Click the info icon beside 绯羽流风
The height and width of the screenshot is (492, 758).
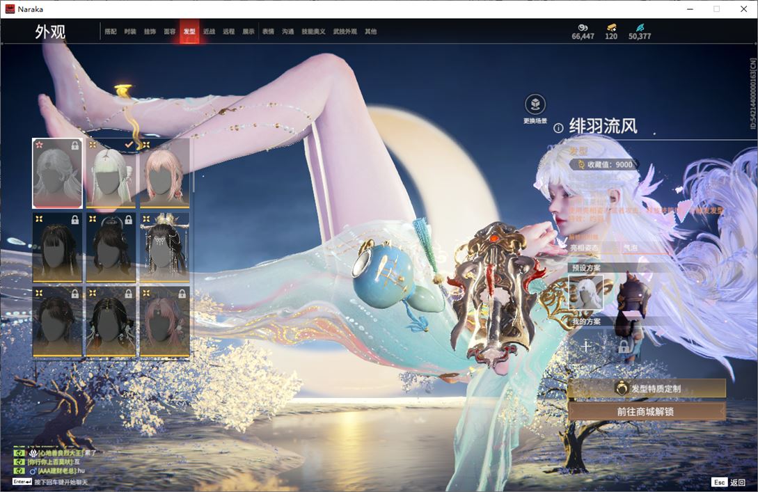[x=558, y=128]
